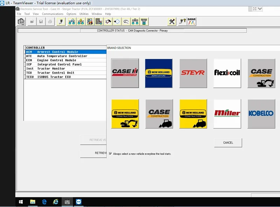Click the connector plug toolbar icon
This screenshot has width=280, height=207.
coord(61,22)
